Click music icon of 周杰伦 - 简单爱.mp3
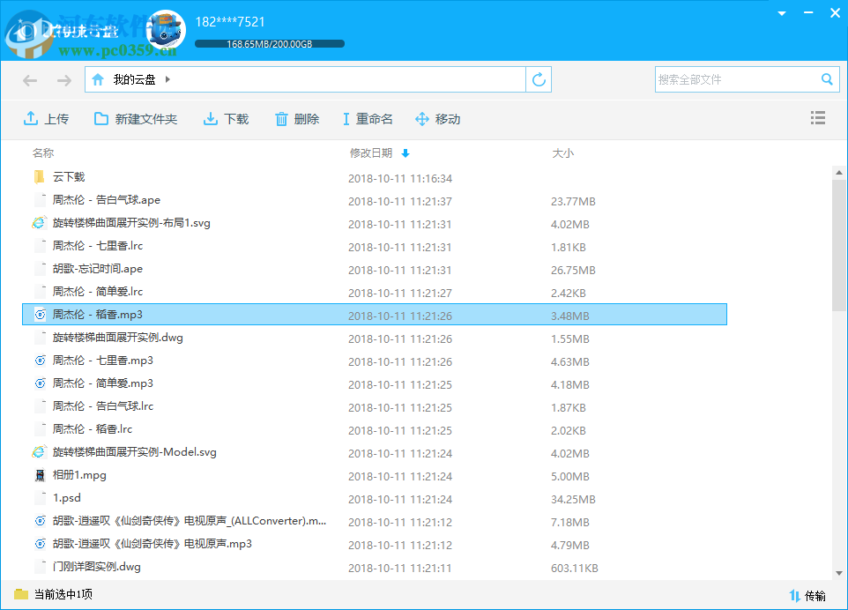This screenshot has width=848, height=610. click(x=40, y=383)
